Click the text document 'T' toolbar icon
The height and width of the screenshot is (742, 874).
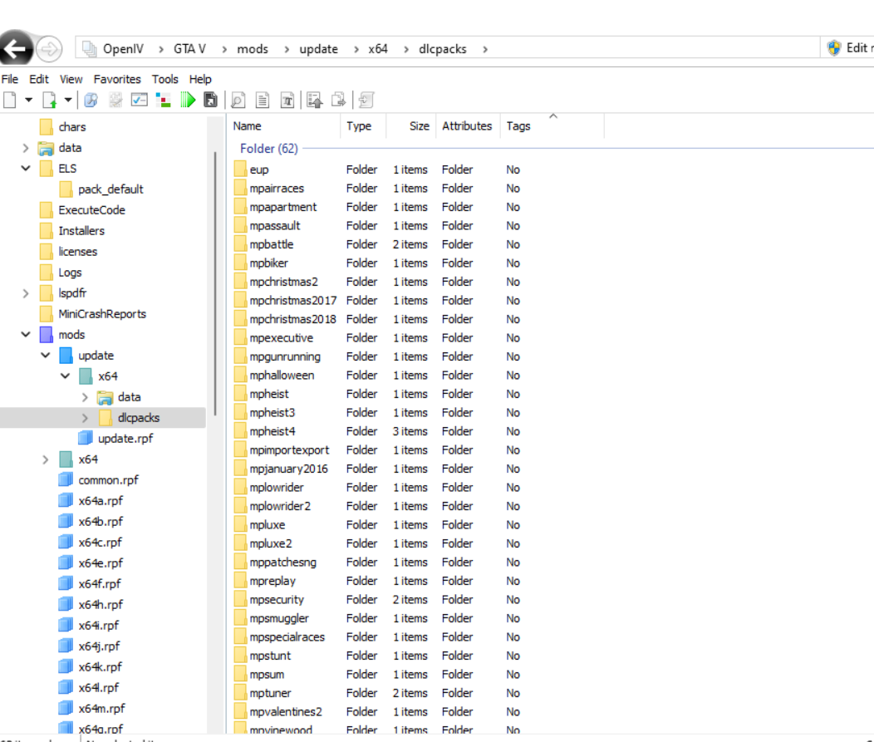tap(287, 101)
